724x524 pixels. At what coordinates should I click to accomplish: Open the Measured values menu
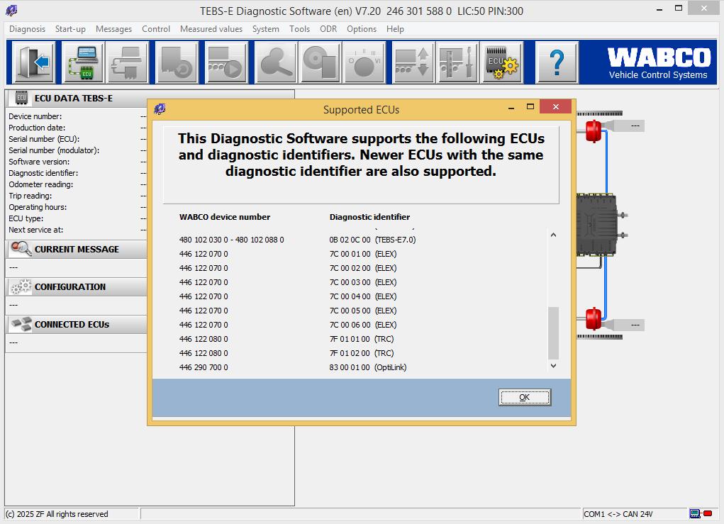pyautogui.click(x=211, y=29)
